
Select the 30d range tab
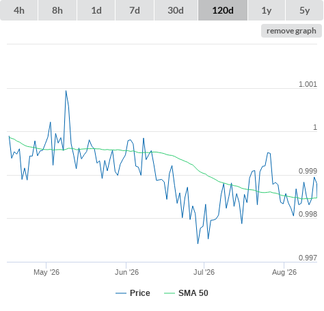pyautogui.click(x=176, y=10)
